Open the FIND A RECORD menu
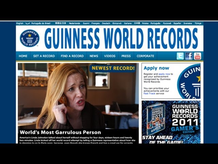Image resolution: width=218 pixels, height=164 pixels. [x=72, y=56]
